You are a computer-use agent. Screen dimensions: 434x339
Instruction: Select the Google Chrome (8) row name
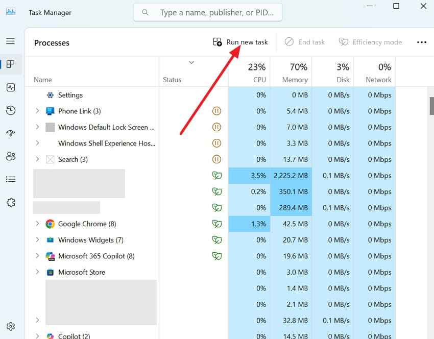(x=87, y=224)
